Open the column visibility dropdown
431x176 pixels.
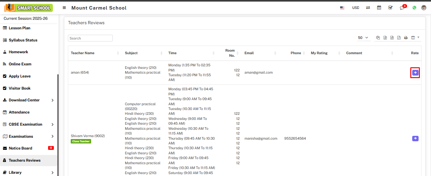pos(415,38)
